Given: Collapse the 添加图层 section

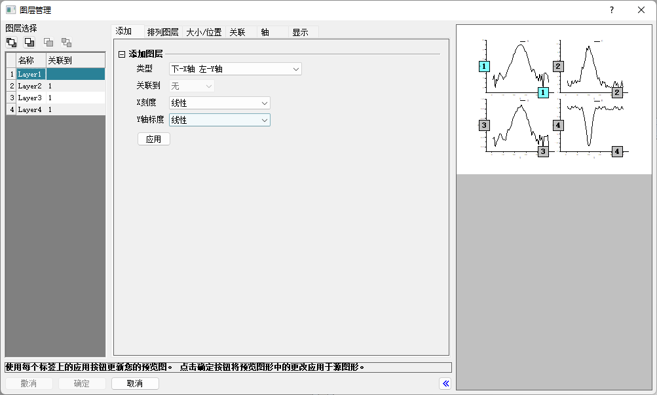Looking at the screenshot, I should point(121,54).
